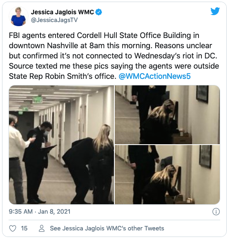Screen dimensions: 230x239
Task: Click the green exit sign in hallway photo
Action: tap(37, 100)
